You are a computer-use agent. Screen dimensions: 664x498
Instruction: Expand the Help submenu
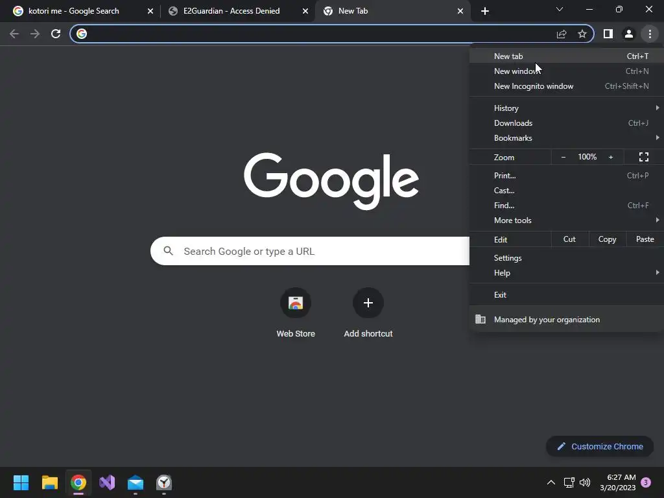coord(567,273)
